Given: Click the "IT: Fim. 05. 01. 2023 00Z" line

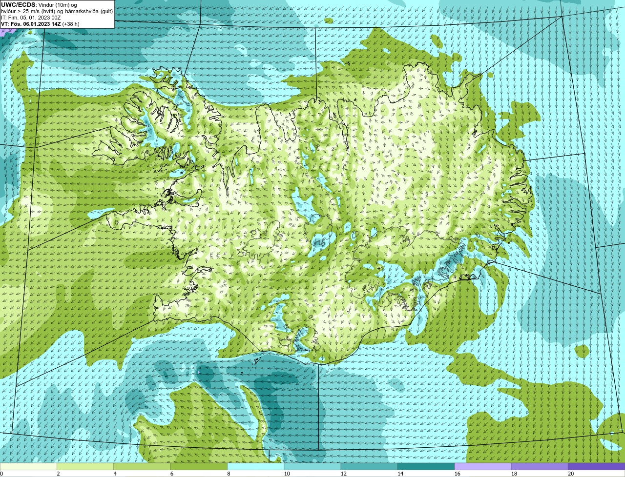Looking at the screenshot, I should click(x=31, y=18).
